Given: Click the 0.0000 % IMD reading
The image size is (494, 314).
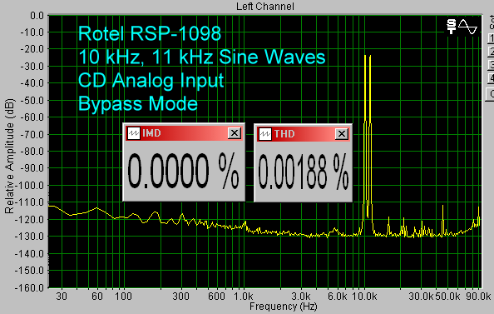Looking at the screenshot, I should 183,172.
